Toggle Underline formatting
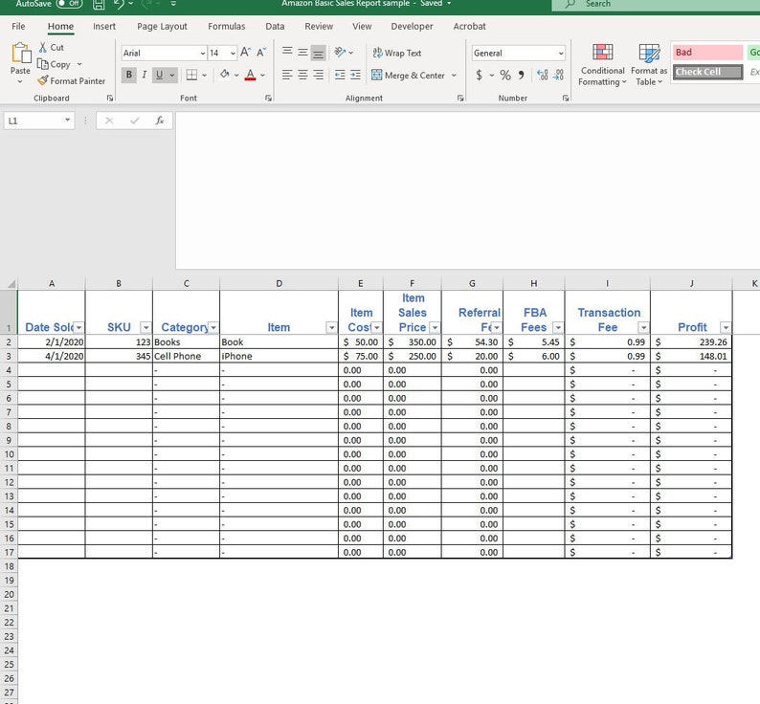760x704 pixels. coord(159,75)
